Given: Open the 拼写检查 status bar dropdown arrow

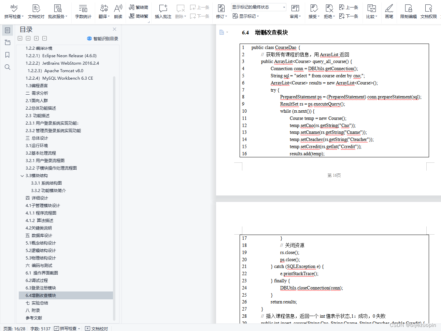Looking at the screenshot, I should 79,329.
